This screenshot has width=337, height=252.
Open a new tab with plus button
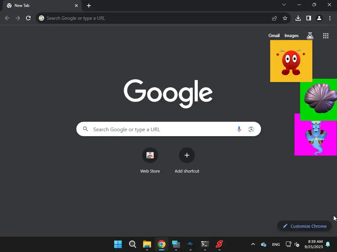click(89, 6)
